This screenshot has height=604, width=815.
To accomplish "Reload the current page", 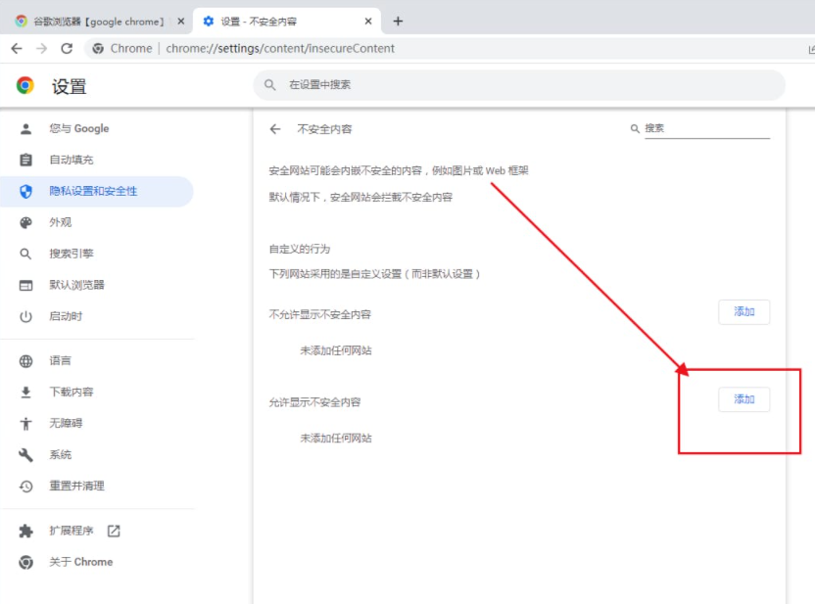I will point(67,49).
